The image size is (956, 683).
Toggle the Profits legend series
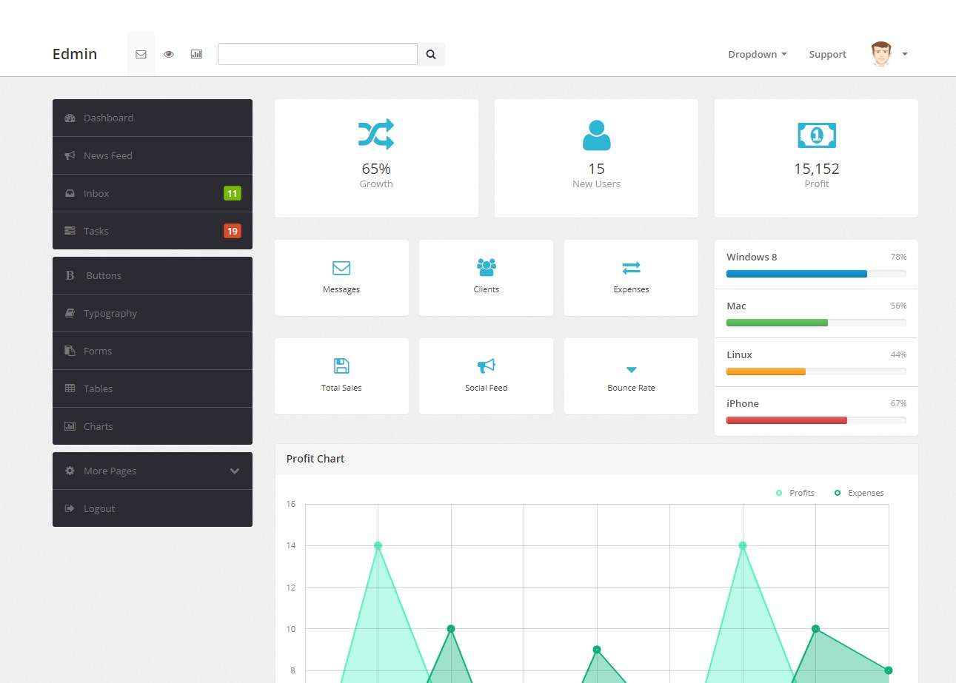click(x=795, y=493)
